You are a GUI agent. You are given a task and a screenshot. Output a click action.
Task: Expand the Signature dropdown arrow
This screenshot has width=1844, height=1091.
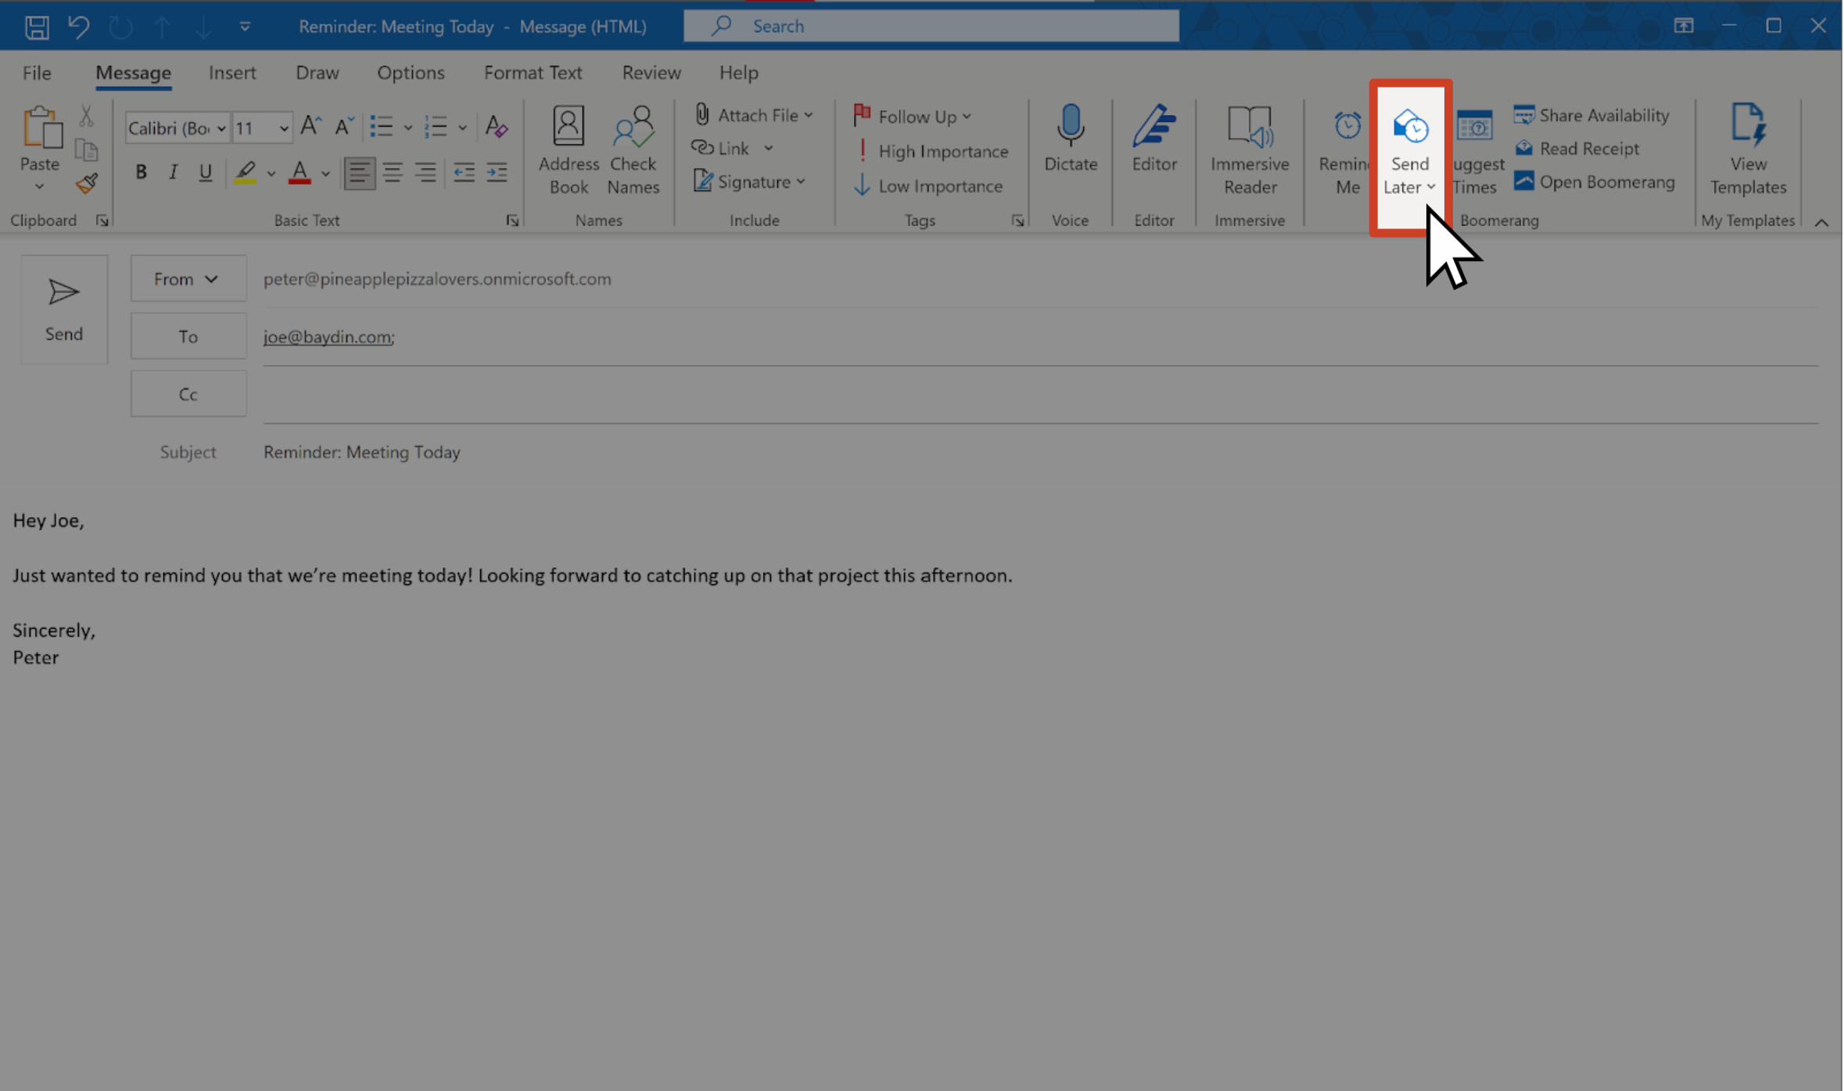(x=802, y=181)
